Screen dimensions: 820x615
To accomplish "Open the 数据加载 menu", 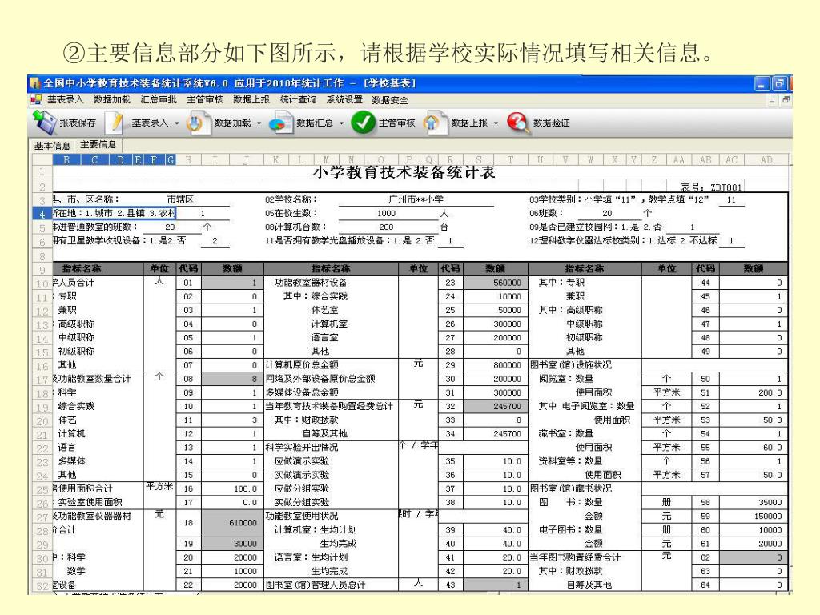I will coord(112,99).
